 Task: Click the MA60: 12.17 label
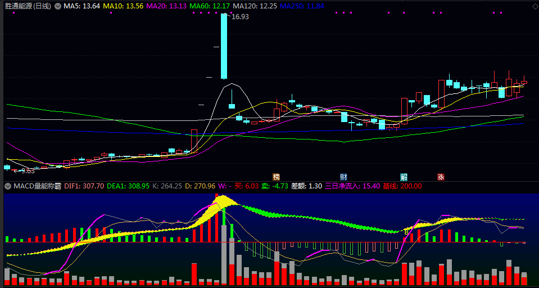(210, 6)
